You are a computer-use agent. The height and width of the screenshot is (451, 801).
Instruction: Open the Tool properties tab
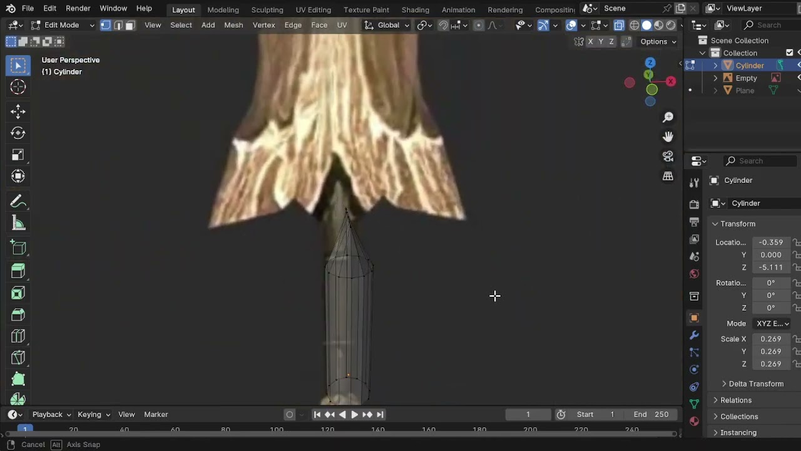[694, 182]
